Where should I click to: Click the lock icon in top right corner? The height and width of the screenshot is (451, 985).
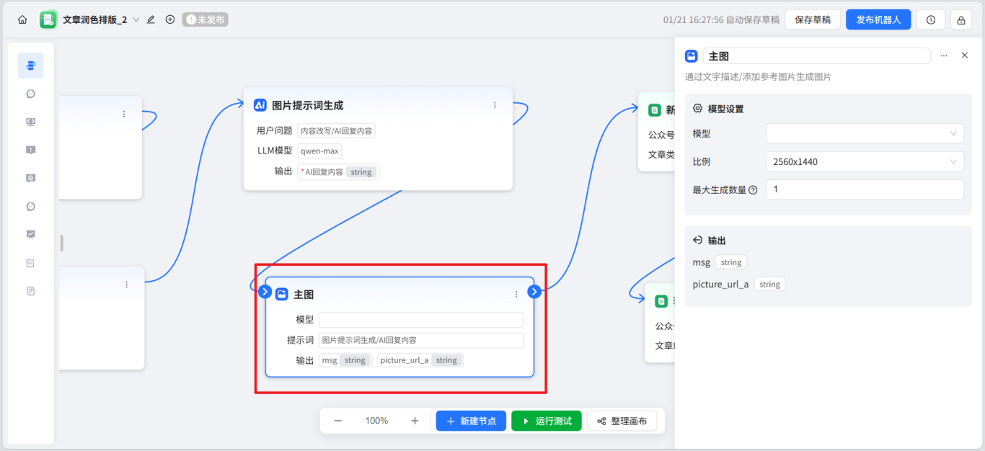pyautogui.click(x=960, y=19)
